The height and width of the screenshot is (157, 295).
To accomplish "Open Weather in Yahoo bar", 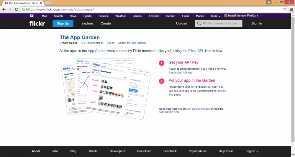I will [121, 16].
